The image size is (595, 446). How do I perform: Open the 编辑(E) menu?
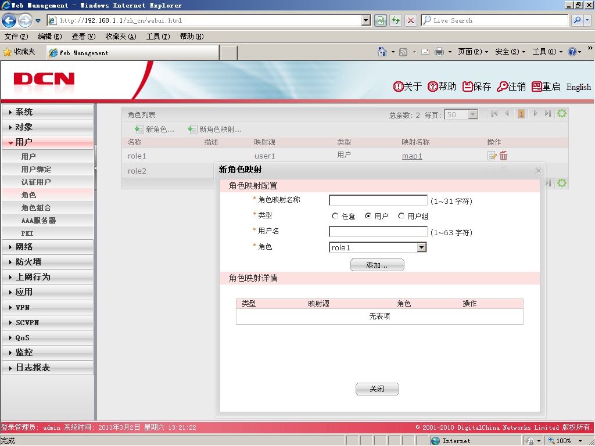coord(50,37)
